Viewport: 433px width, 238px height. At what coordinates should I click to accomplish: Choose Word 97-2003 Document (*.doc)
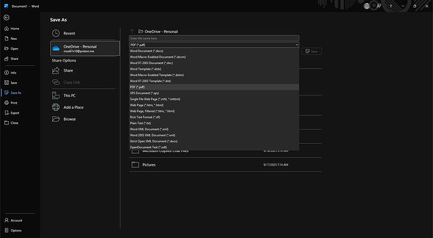(214, 63)
